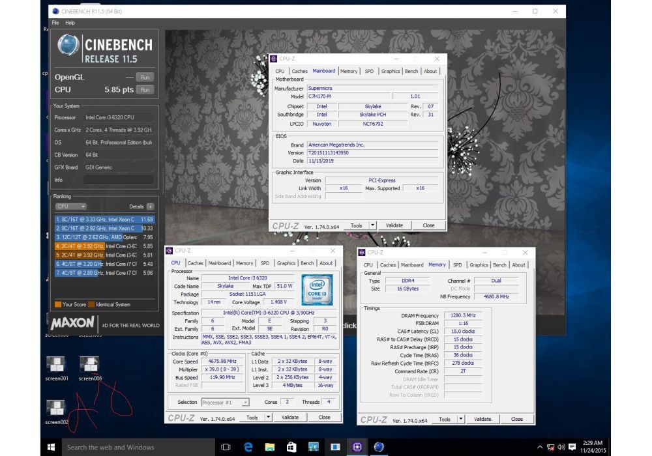Click the Info field in Cinebench's Your System panel
The width and height of the screenshot is (652, 456).
click(119, 180)
